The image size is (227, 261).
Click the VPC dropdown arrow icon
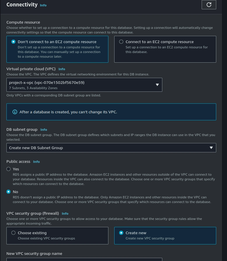click(x=157, y=85)
